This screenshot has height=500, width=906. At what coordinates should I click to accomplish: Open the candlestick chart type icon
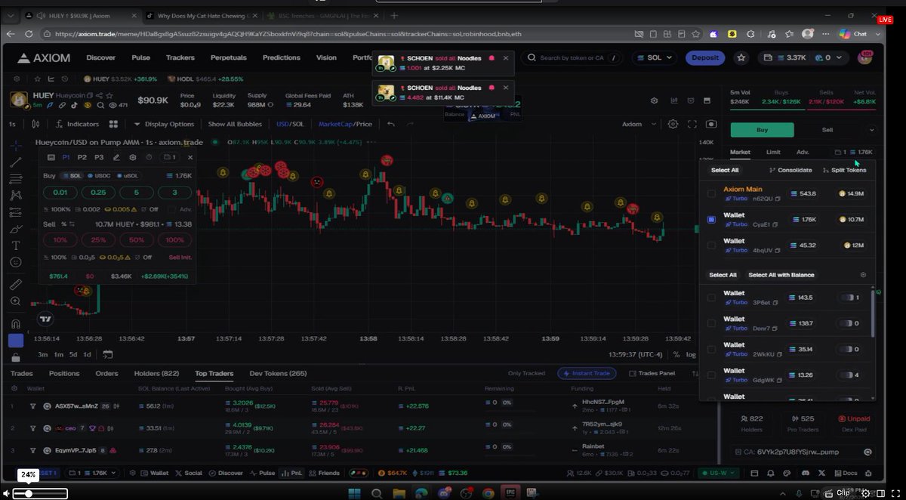[x=35, y=124]
